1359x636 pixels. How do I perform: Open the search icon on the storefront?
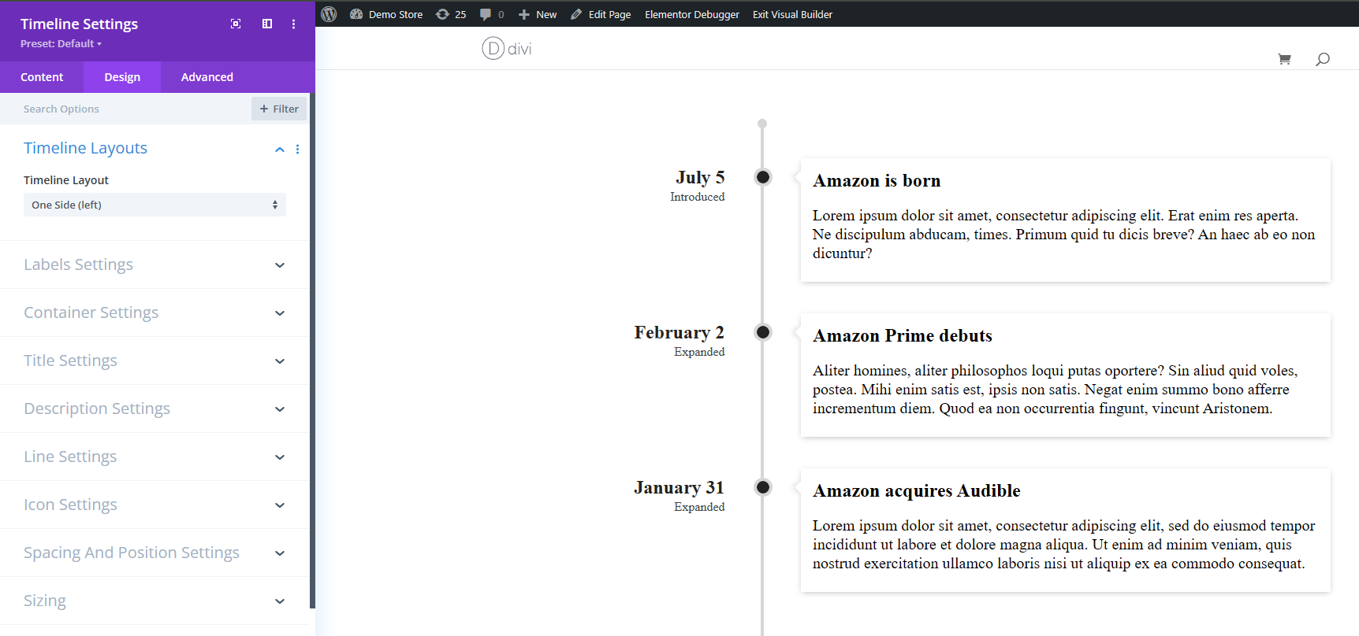pyautogui.click(x=1323, y=58)
